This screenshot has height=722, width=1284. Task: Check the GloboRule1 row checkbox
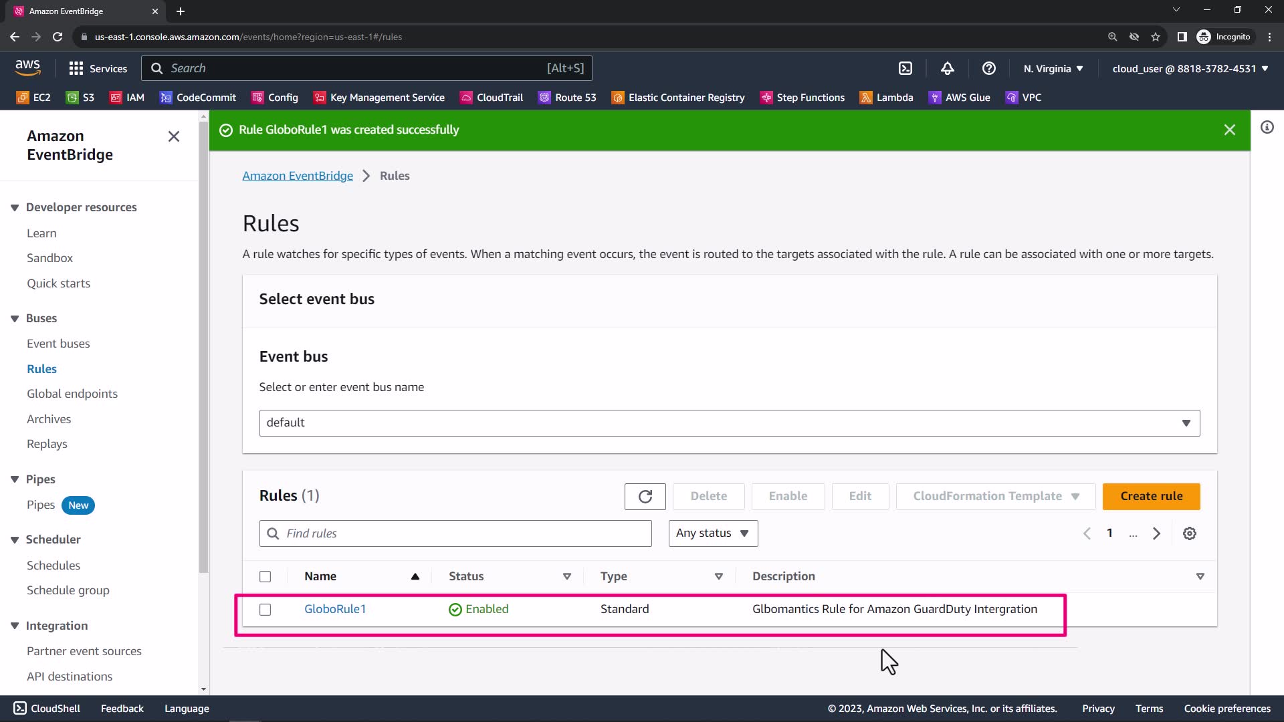click(265, 610)
